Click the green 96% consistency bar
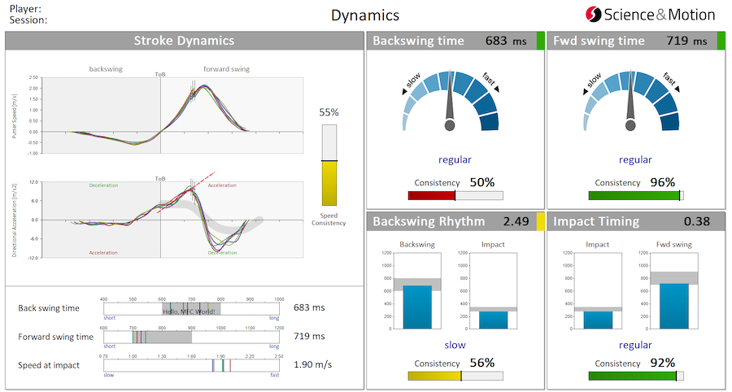Screen dimensions: 732x392 [634, 195]
